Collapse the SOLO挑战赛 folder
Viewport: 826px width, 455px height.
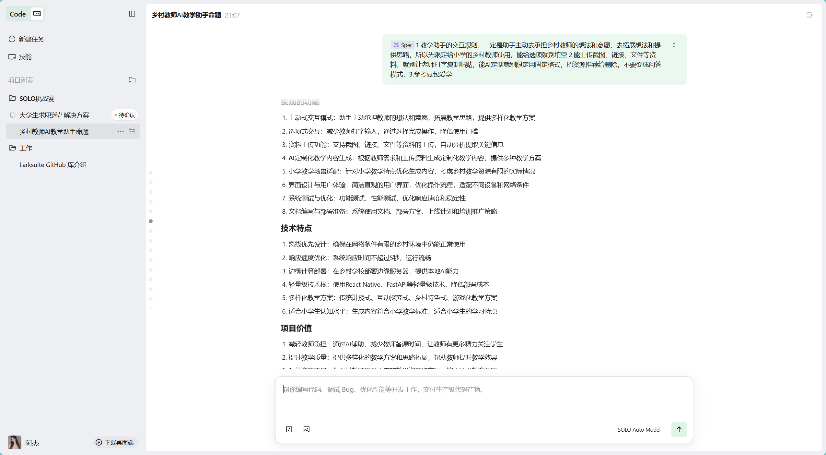coord(13,98)
